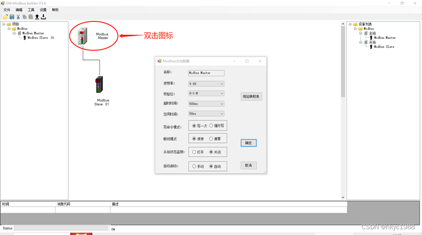This screenshot has height=235, width=422.
Task: Click the Modbus folder icon in project tree
Action: [x=14, y=29]
